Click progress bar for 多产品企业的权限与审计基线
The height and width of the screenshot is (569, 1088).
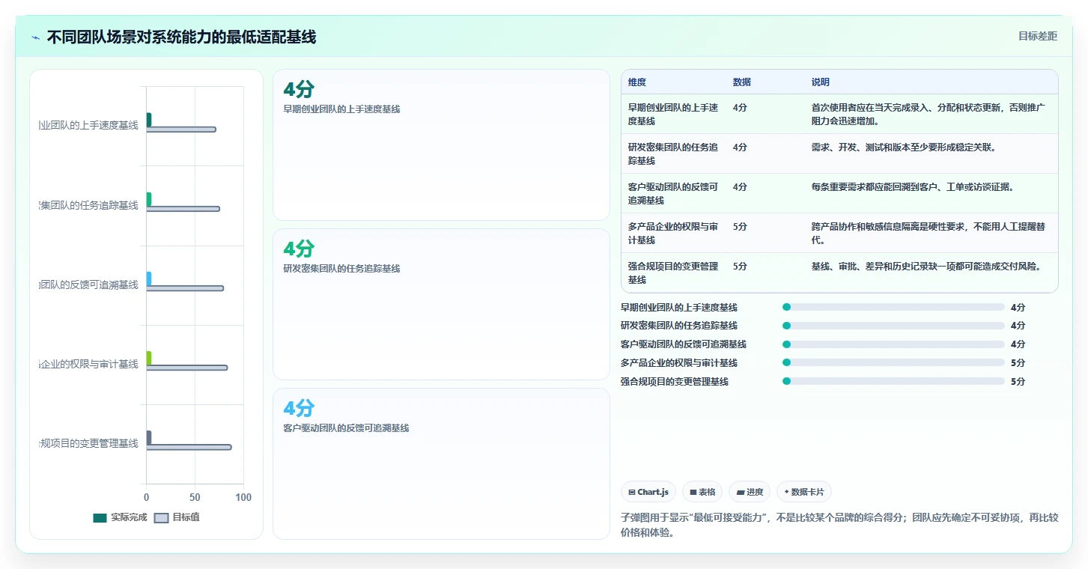click(x=893, y=363)
